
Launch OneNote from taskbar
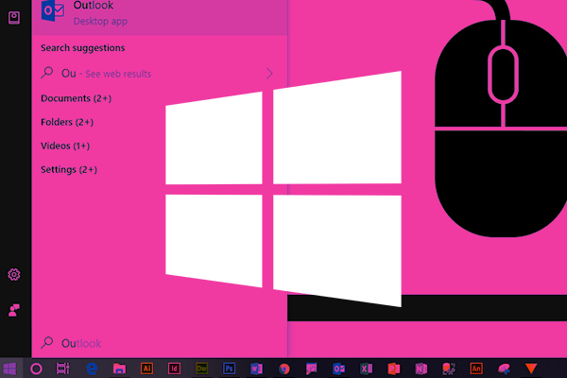[421, 369]
